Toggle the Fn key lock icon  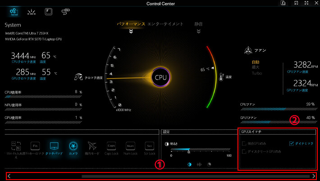pyautogui.click(x=35, y=146)
